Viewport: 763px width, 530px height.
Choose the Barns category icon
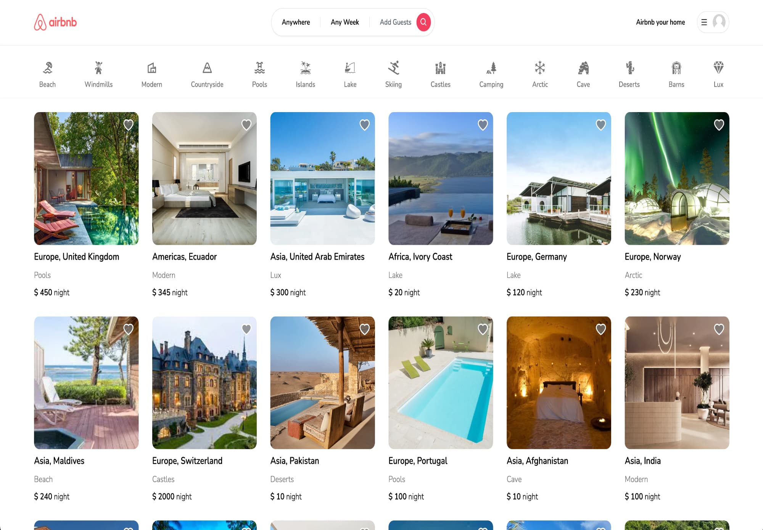tap(676, 68)
